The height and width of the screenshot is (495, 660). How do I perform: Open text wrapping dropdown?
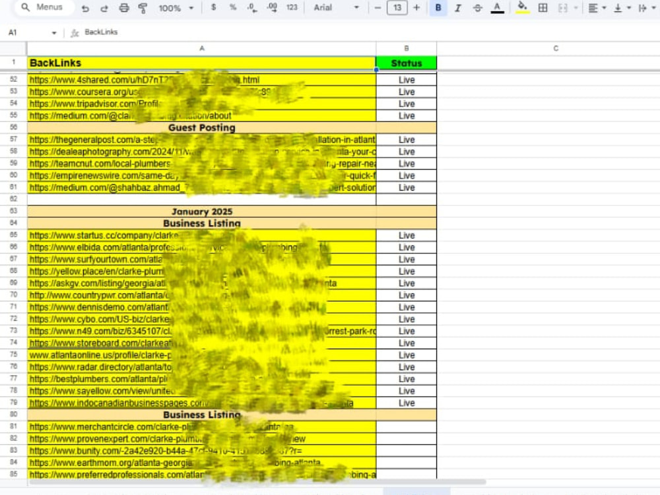click(647, 7)
